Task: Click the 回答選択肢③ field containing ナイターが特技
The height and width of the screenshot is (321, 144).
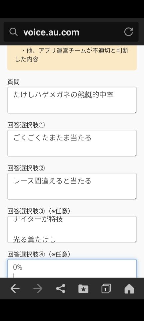Action: (x=72, y=229)
